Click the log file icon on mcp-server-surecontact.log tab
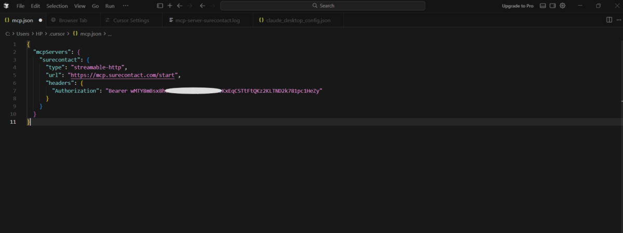 [x=171, y=20]
